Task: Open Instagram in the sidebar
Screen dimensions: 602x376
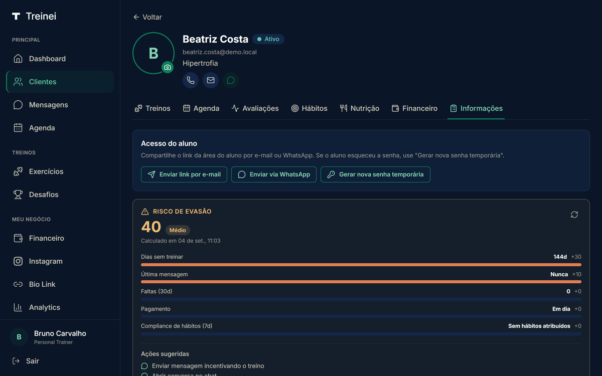Action: tap(60, 261)
